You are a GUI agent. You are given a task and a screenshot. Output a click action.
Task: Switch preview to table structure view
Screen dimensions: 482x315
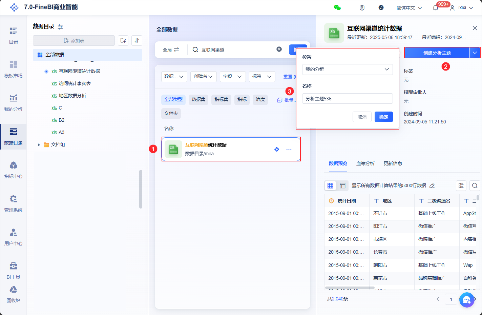(x=342, y=185)
